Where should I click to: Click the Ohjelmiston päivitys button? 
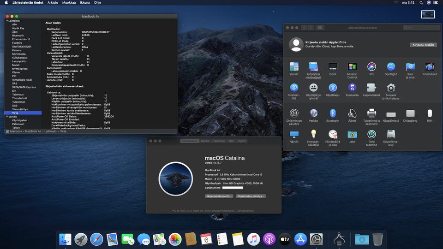point(251,196)
